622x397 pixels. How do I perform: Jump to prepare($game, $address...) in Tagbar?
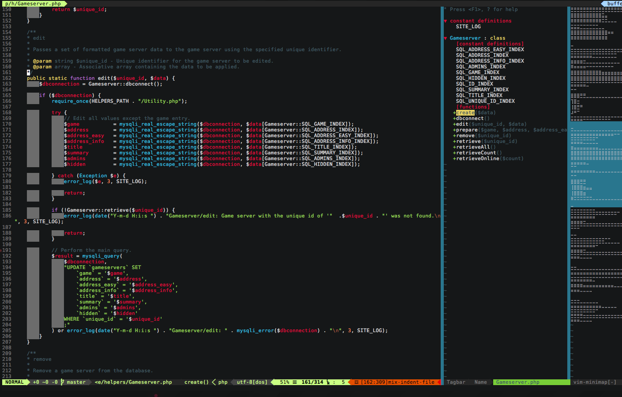510,130
